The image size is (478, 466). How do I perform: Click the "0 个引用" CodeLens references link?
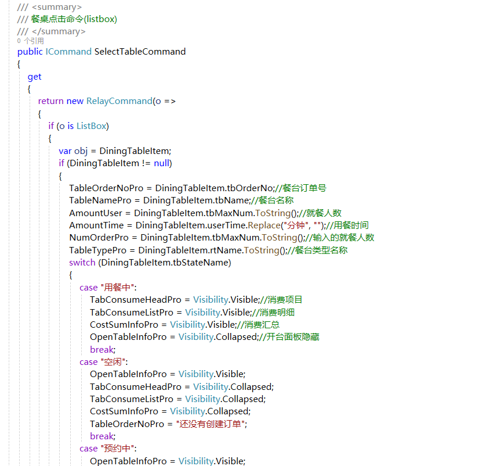(31, 41)
